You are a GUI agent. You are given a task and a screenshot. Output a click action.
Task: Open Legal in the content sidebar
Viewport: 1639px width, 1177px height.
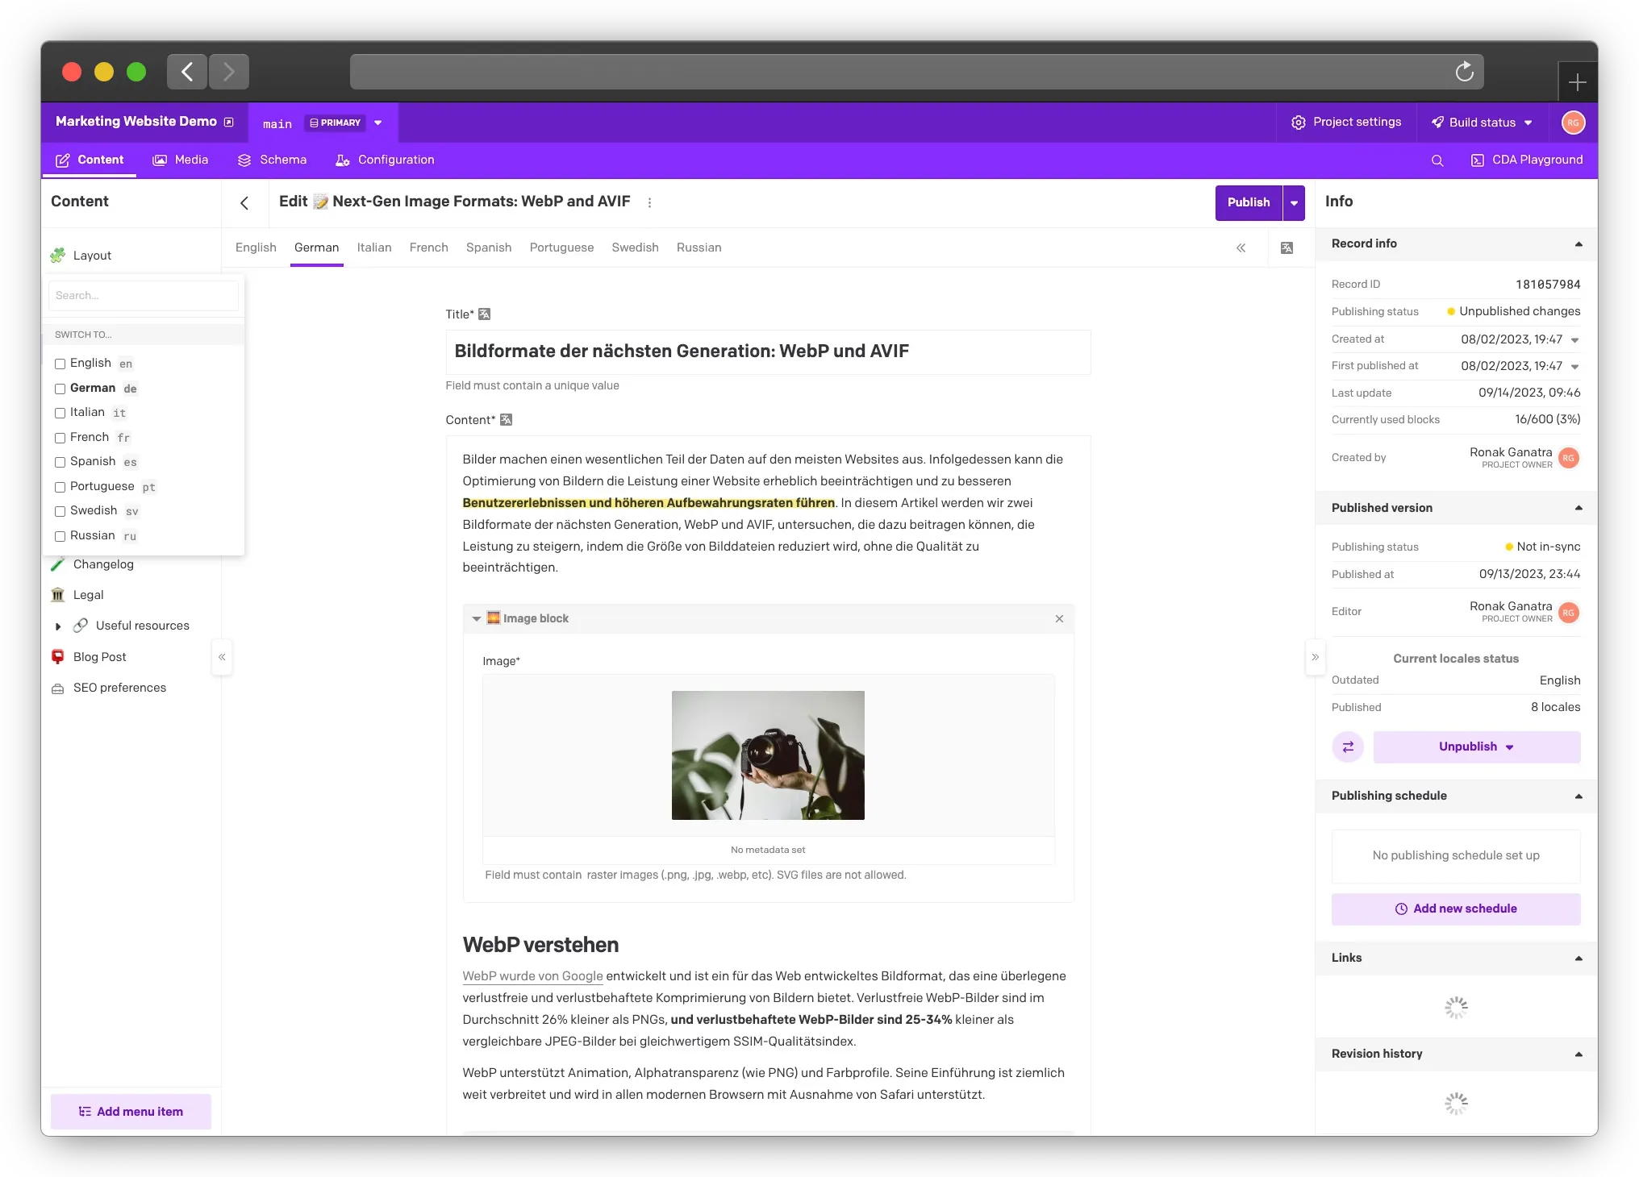pos(89,595)
